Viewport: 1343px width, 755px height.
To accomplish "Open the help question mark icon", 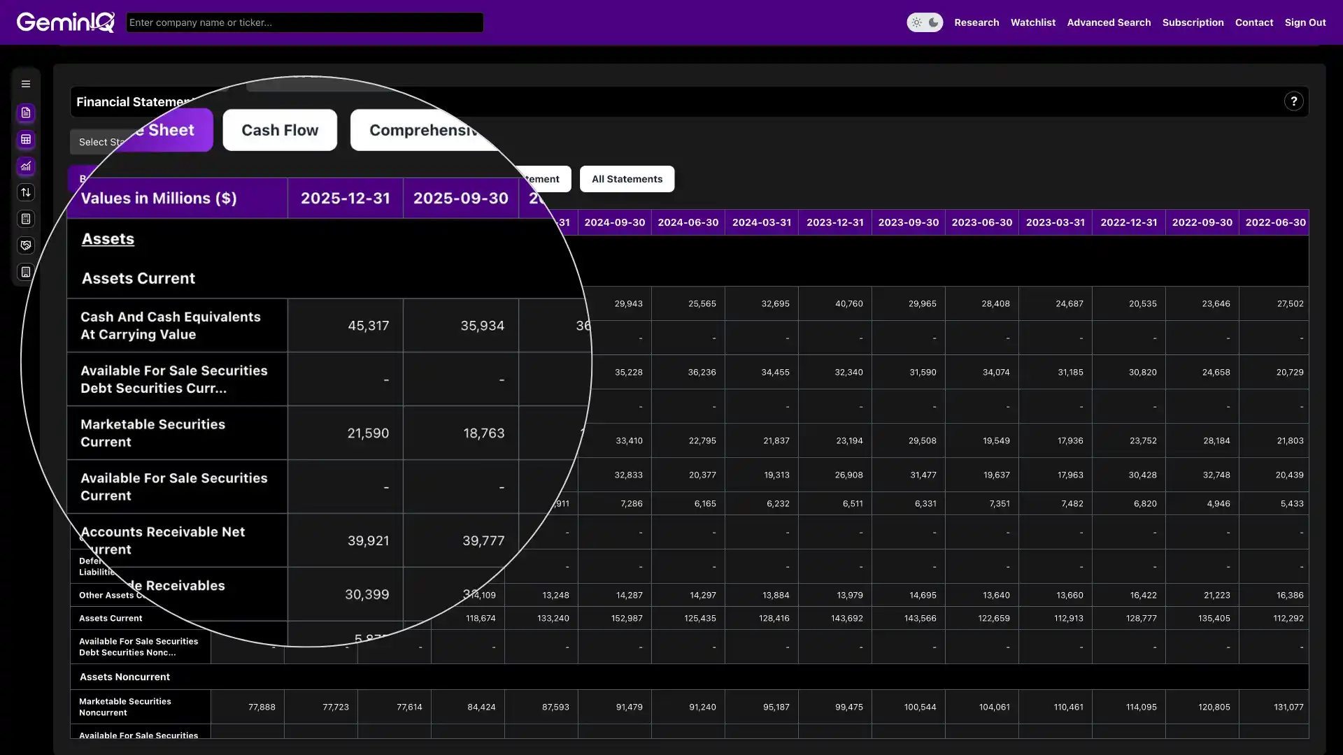I will 1294,101.
